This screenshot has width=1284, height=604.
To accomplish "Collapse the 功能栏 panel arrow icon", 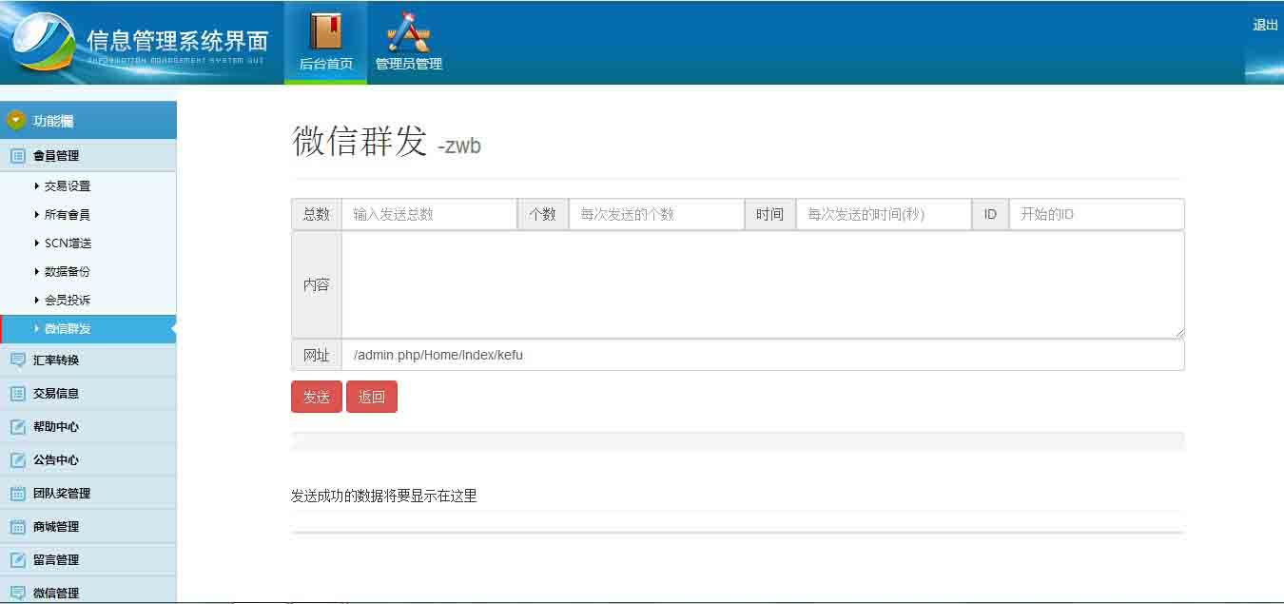I will coord(15,121).
